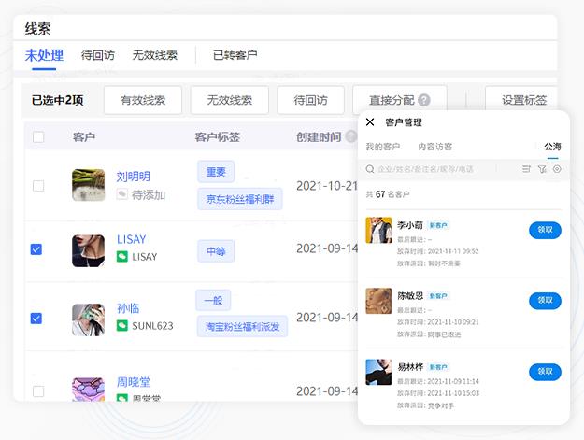Click the 无效线索 action button
The image size is (584, 440).
[230, 100]
